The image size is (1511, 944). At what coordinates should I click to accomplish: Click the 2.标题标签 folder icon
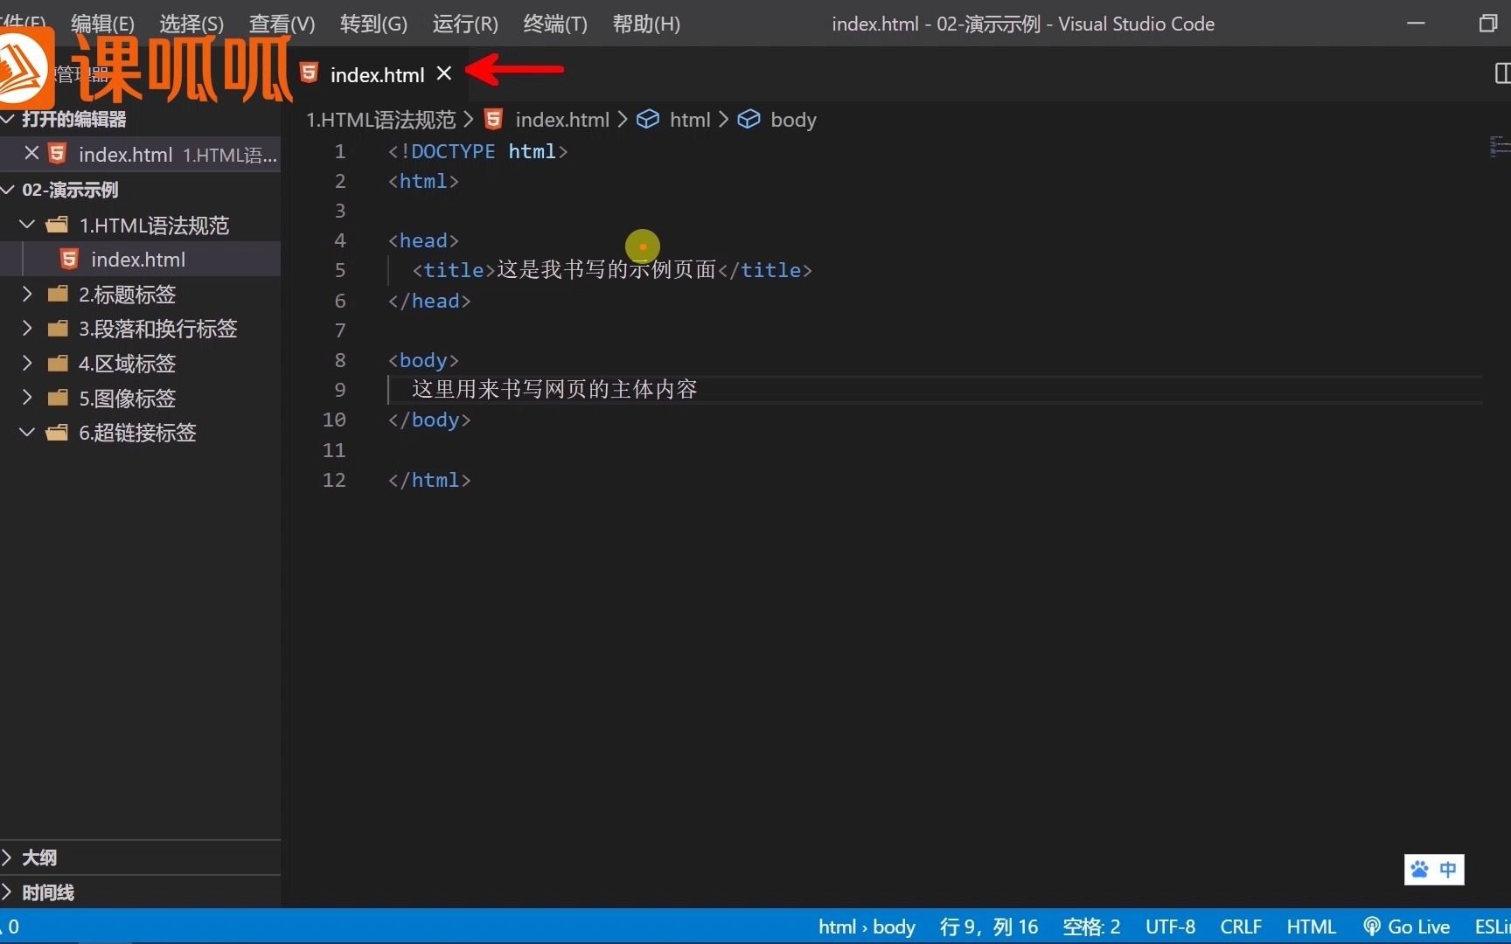(x=58, y=294)
